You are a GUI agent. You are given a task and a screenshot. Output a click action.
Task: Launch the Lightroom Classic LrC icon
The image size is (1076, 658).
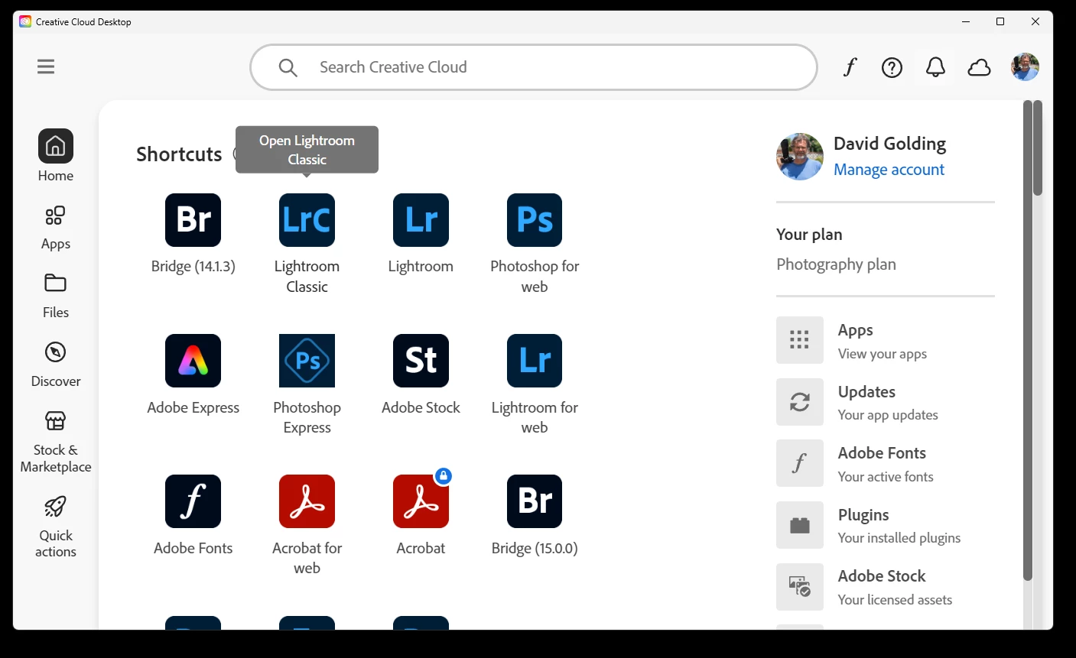coord(307,220)
